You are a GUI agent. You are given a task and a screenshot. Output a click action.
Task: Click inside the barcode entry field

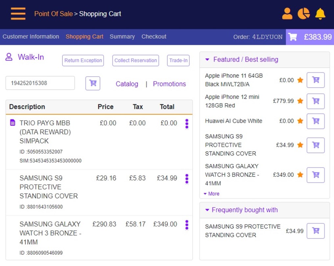(40, 83)
